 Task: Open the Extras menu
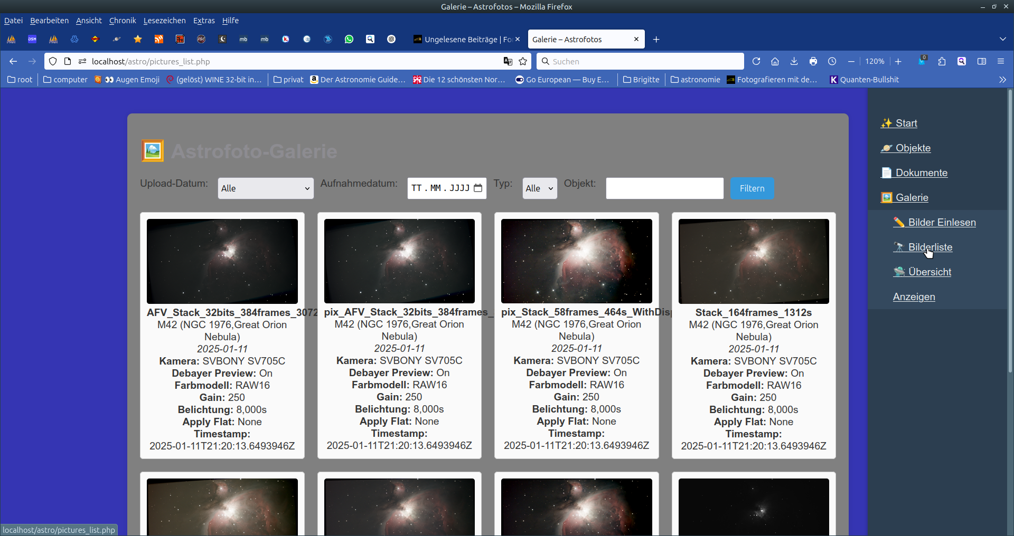pyautogui.click(x=204, y=21)
